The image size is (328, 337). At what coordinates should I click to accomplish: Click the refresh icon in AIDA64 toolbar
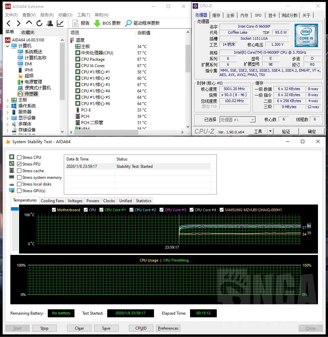39,23
